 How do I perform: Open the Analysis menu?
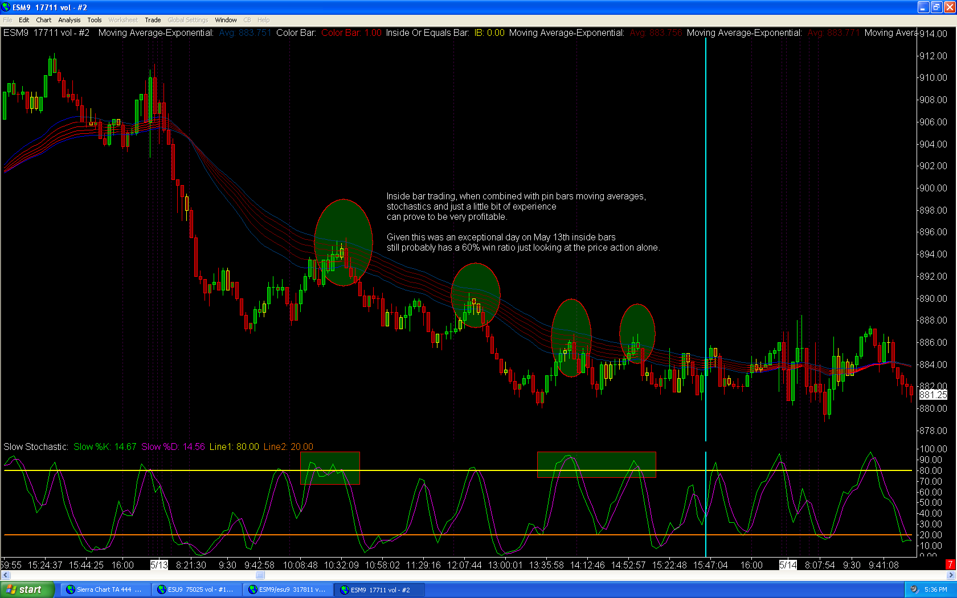click(69, 20)
